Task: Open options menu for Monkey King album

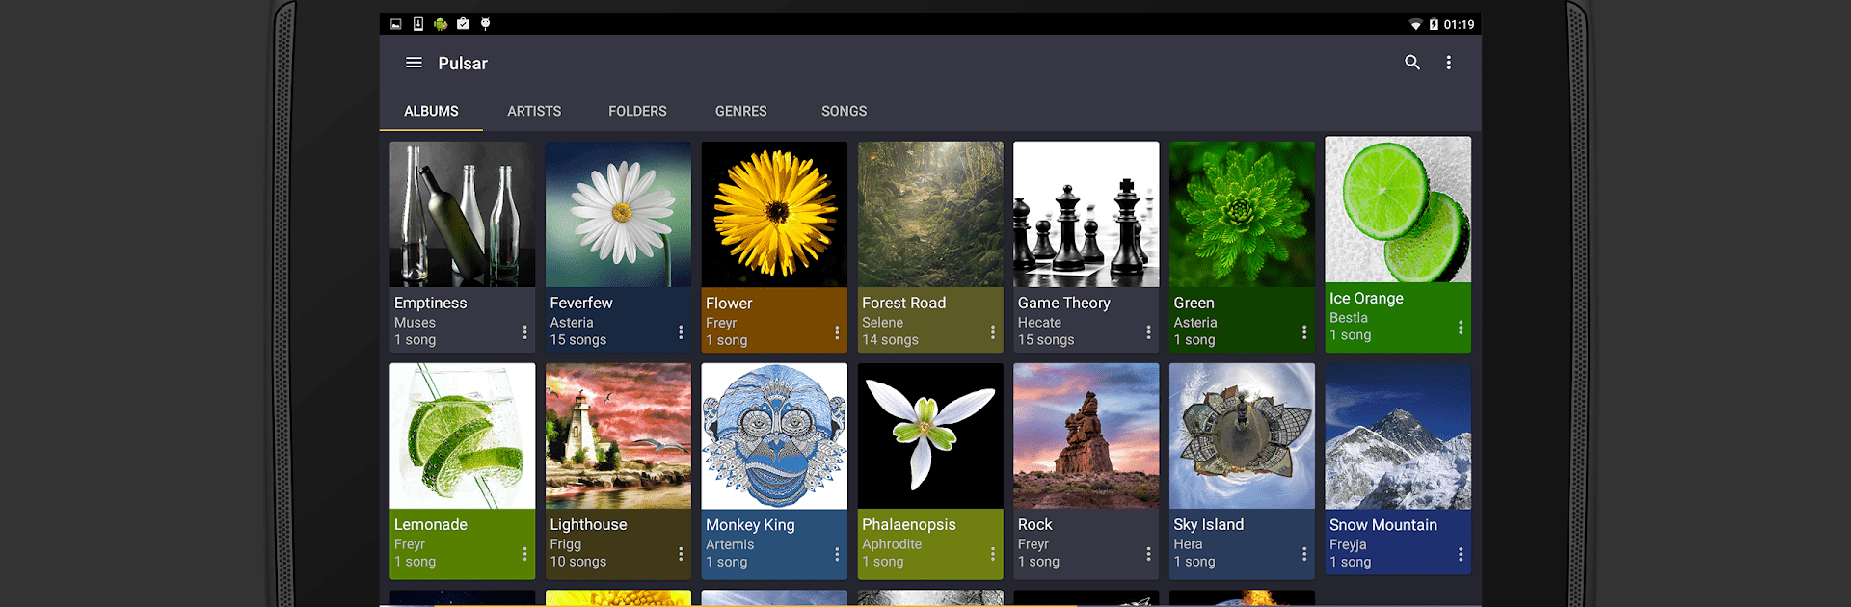Action: 837,554
